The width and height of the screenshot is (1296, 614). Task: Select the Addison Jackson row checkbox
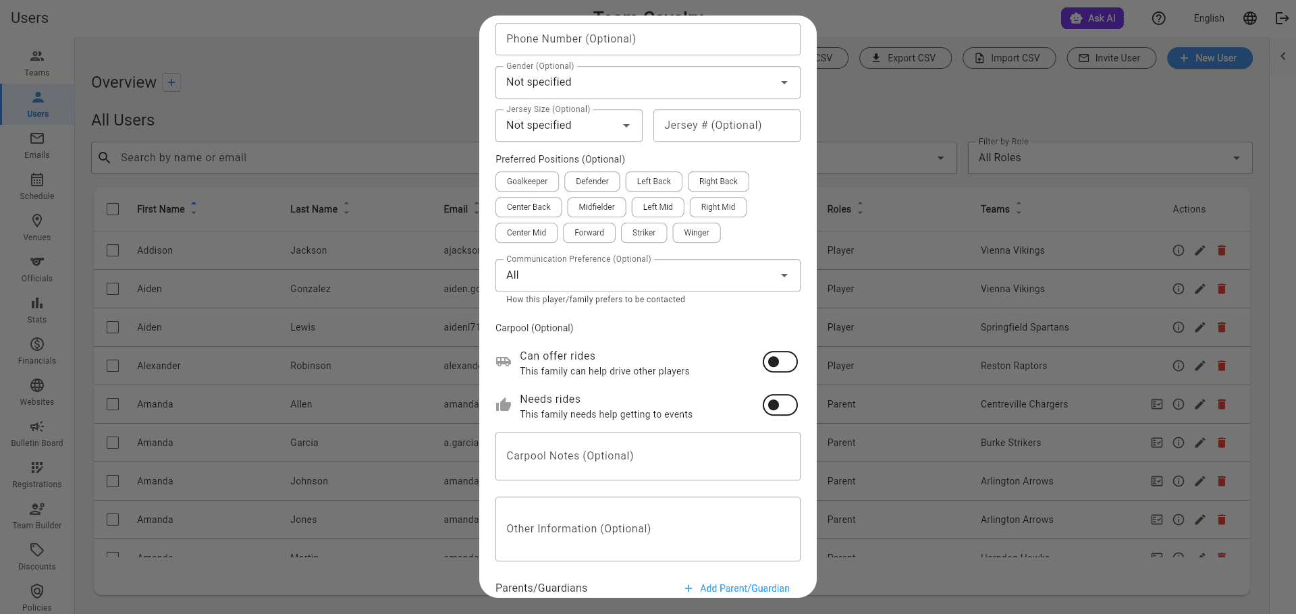coord(113,250)
